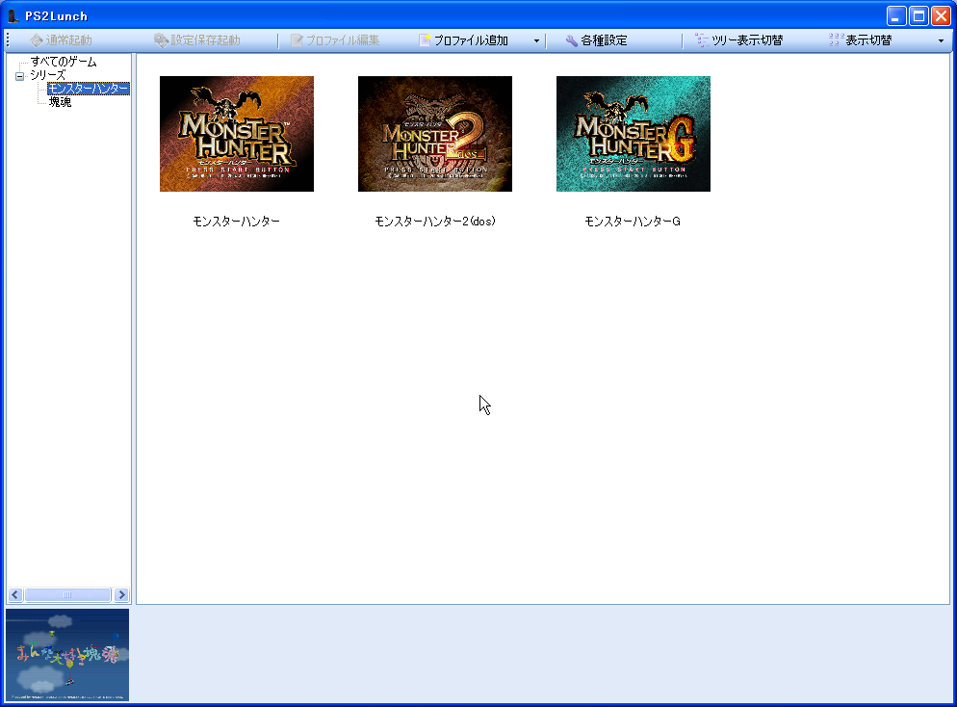The width and height of the screenshot is (957, 707).
Task: Click the tree scrollbar right arrow
Action: tap(121, 594)
